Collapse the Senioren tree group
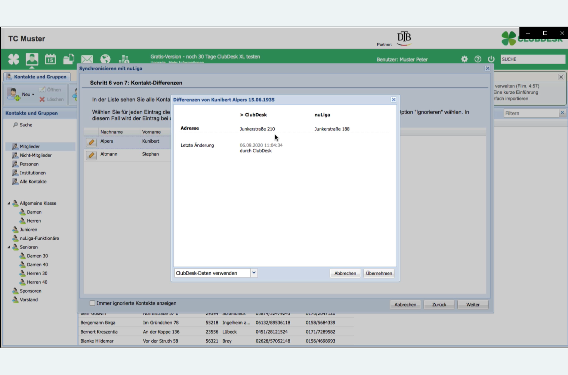Screen dimensions: 568x375 [x=9, y=247]
